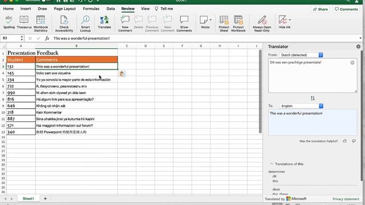Open the Data tab
365x205 pixels.
(x=111, y=9)
